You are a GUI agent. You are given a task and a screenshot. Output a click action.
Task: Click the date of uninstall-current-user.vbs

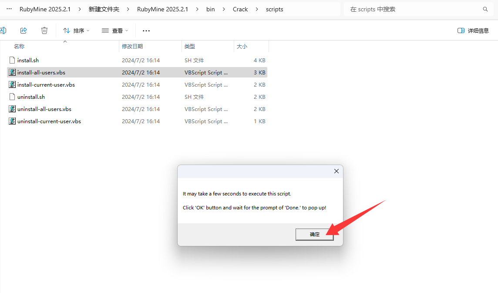(x=141, y=121)
